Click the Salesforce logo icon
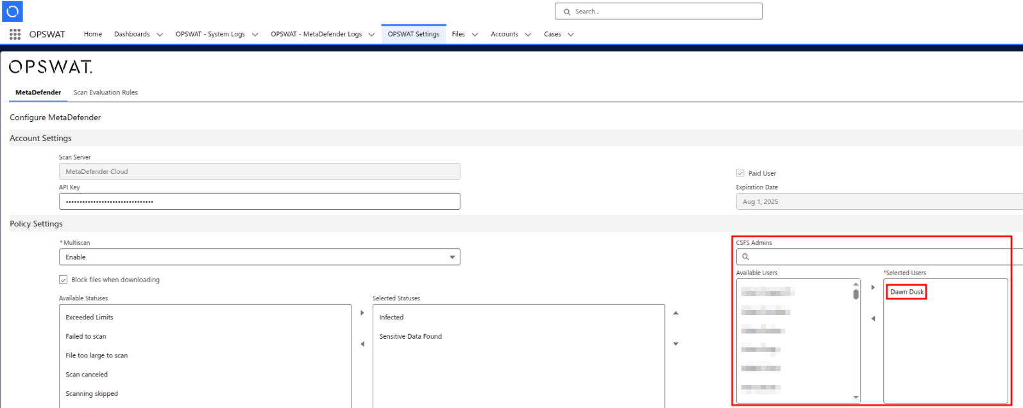The image size is (1023, 408). (12, 11)
